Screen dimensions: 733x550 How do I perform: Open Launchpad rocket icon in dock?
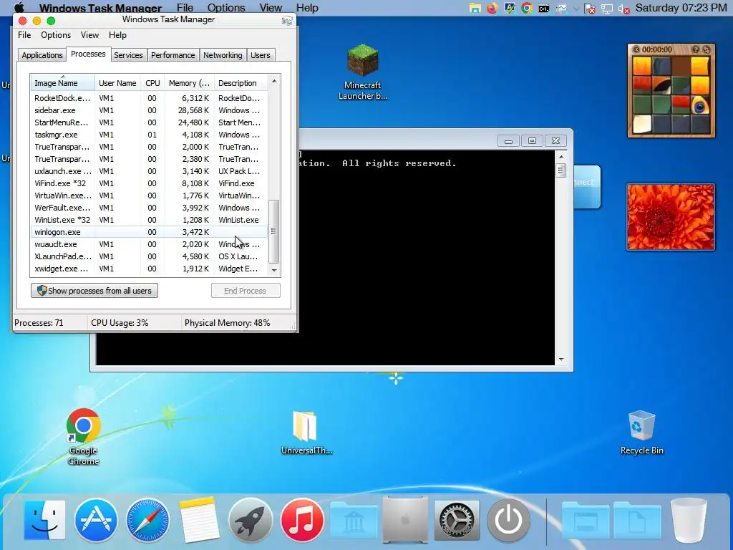251,520
